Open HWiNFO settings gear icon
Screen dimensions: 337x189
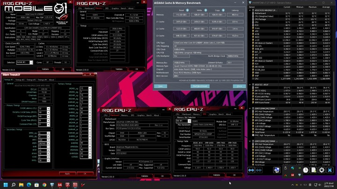click(x=322, y=170)
